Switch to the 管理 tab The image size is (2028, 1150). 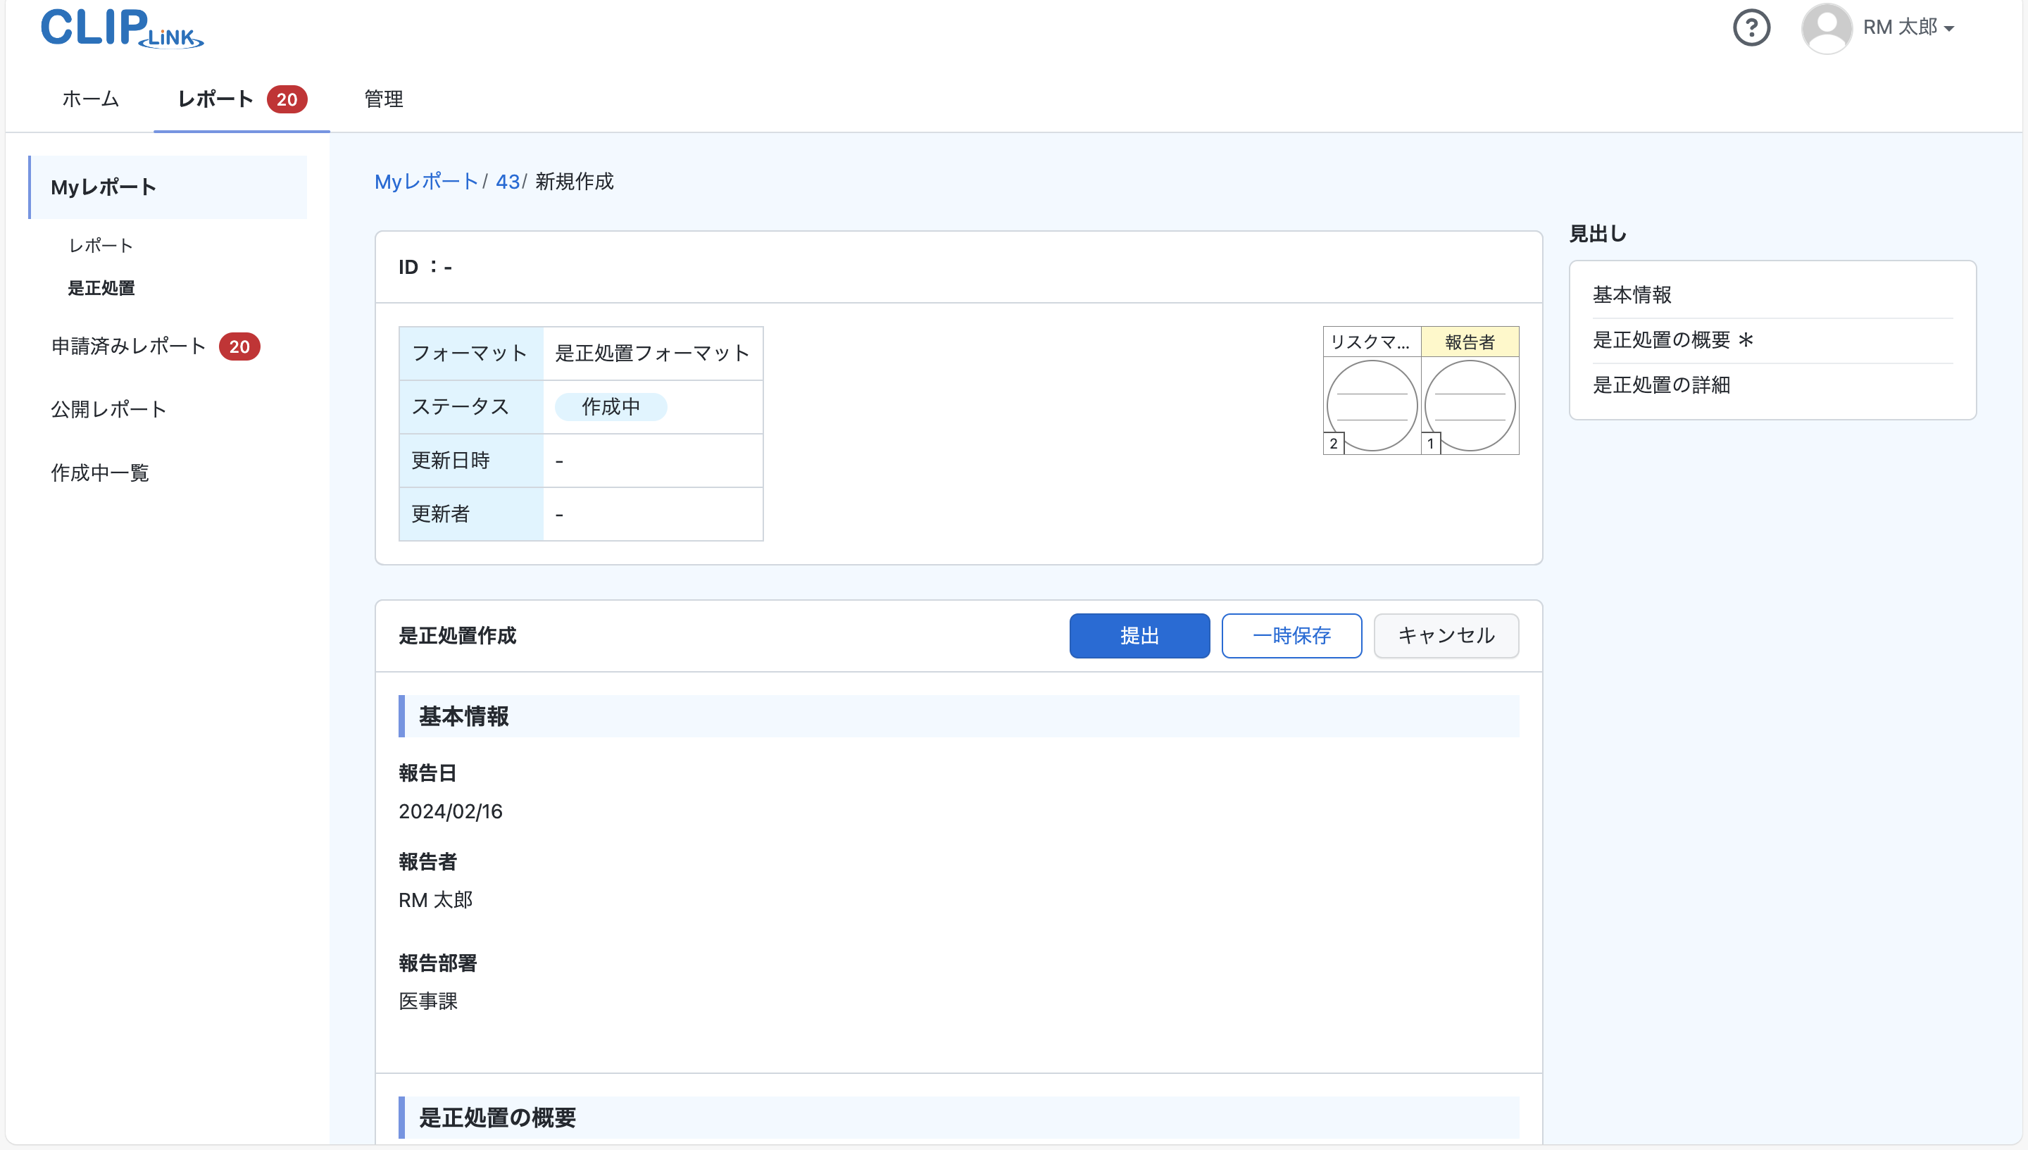click(x=382, y=99)
